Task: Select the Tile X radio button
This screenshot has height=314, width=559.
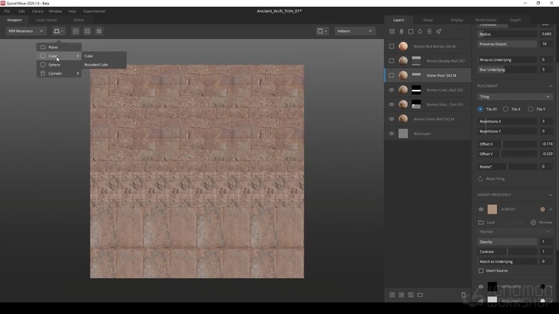Action: [x=506, y=109]
